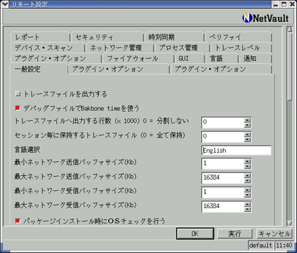Decrease 最小ネットワーク受信バッファサイズ with the down arrow
Viewport: 297px width, 253px height.
[x=247, y=195]
